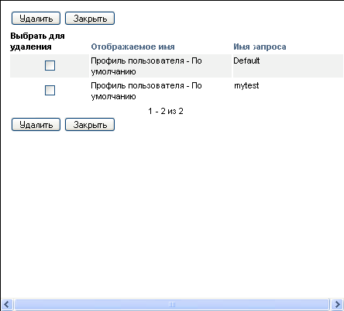Click display name in mytest row
344x311 pixels.
click(146, 91)
